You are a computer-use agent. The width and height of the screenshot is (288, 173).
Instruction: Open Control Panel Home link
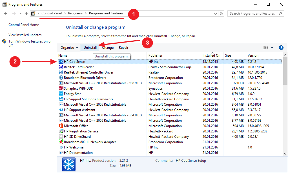(x=24, y=25)
